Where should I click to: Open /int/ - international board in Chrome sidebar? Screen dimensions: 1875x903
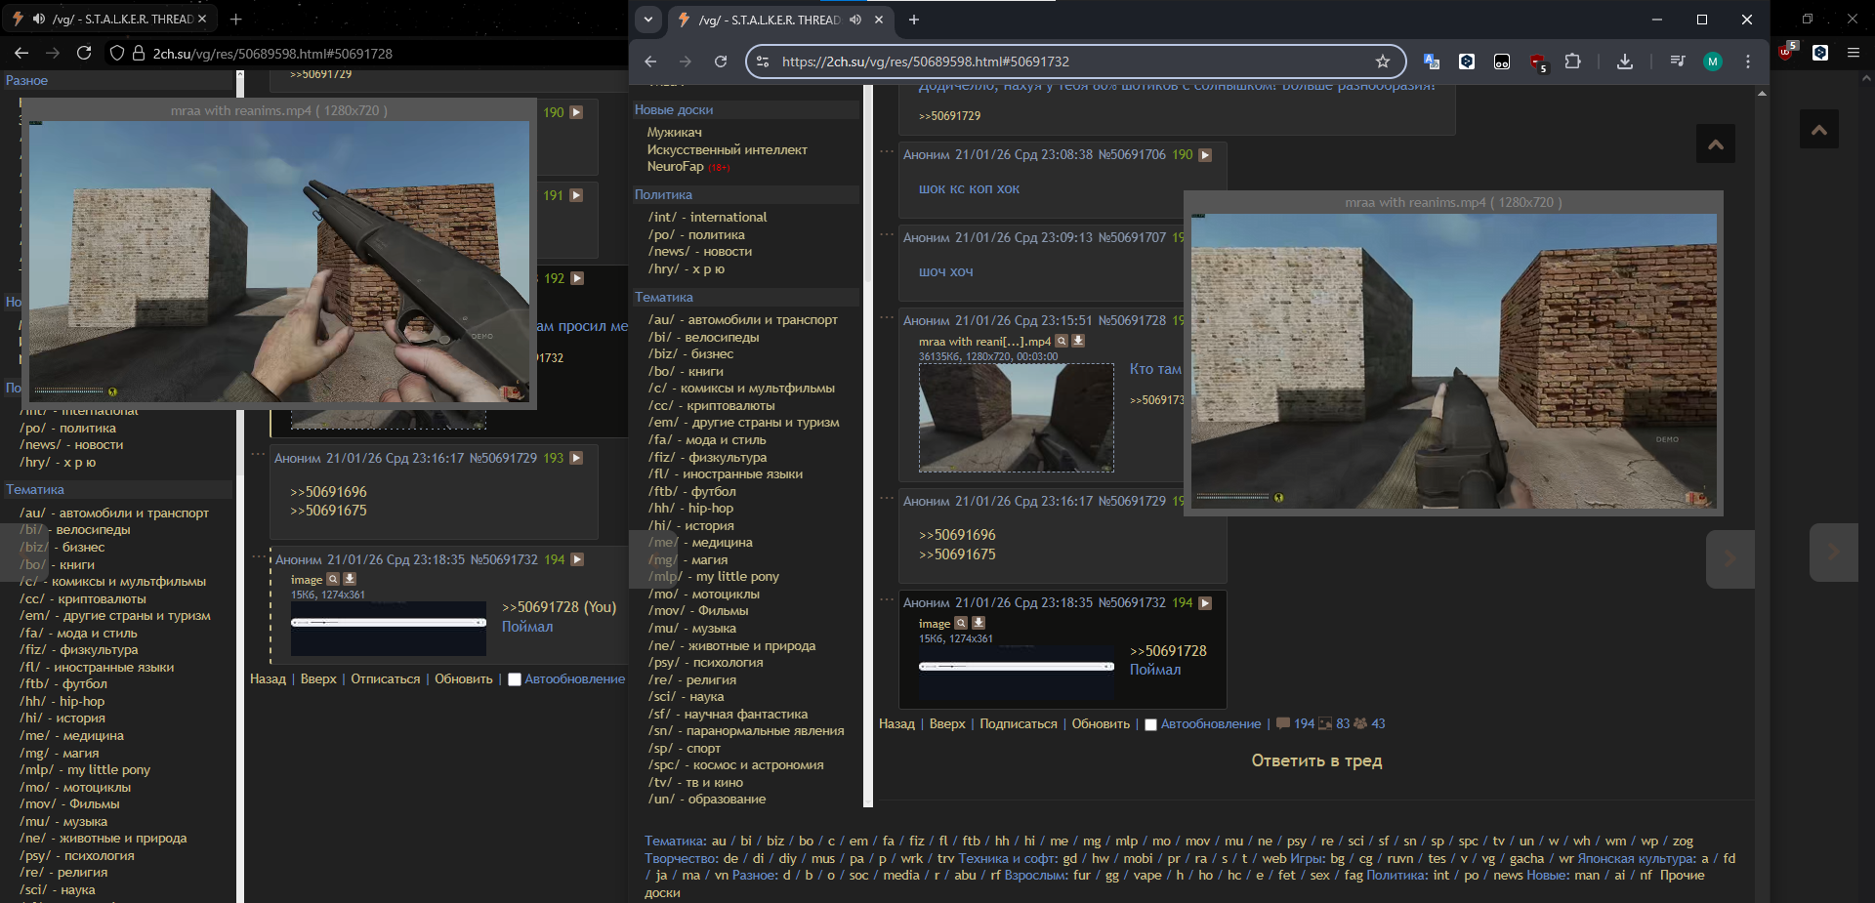coord(707,217)
